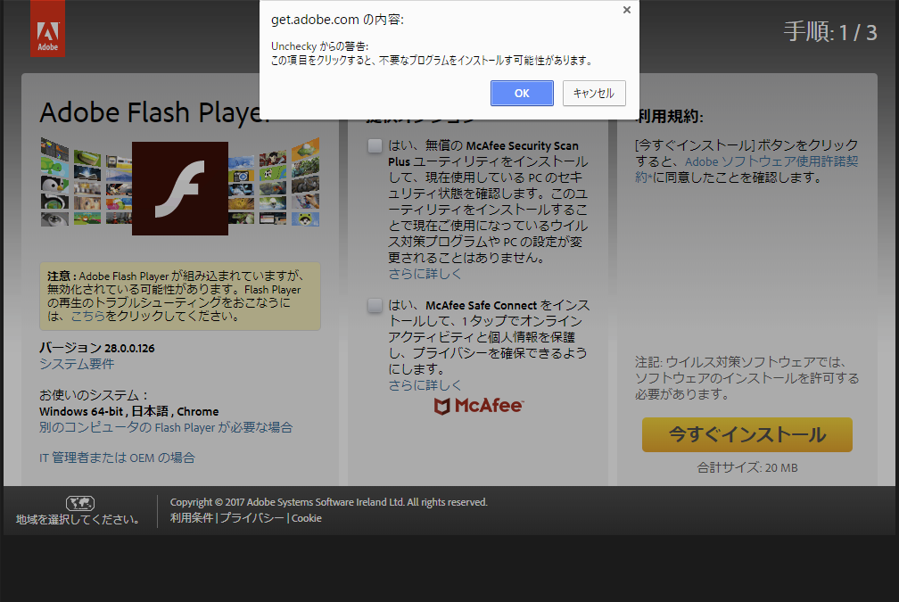Open さらに詳しく link under McAfee Safe Connect

[425, 385]
